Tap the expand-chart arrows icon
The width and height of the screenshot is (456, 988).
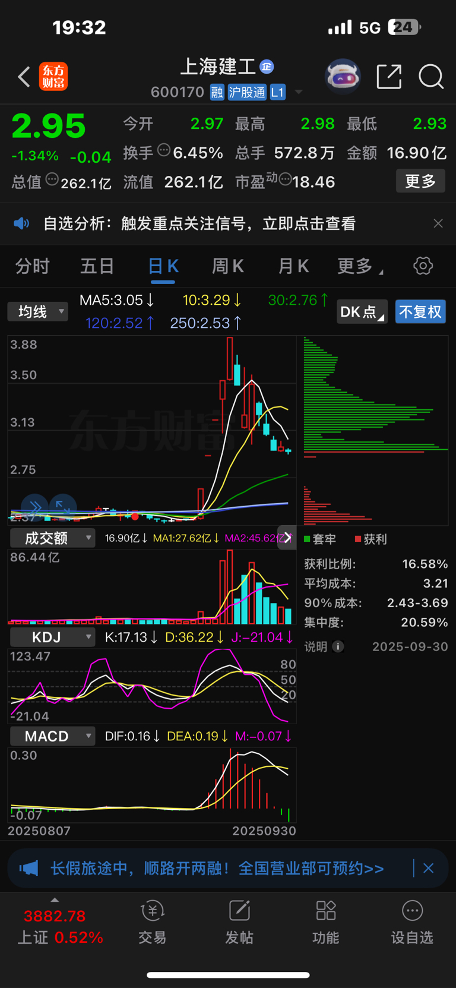coord(63,506)
